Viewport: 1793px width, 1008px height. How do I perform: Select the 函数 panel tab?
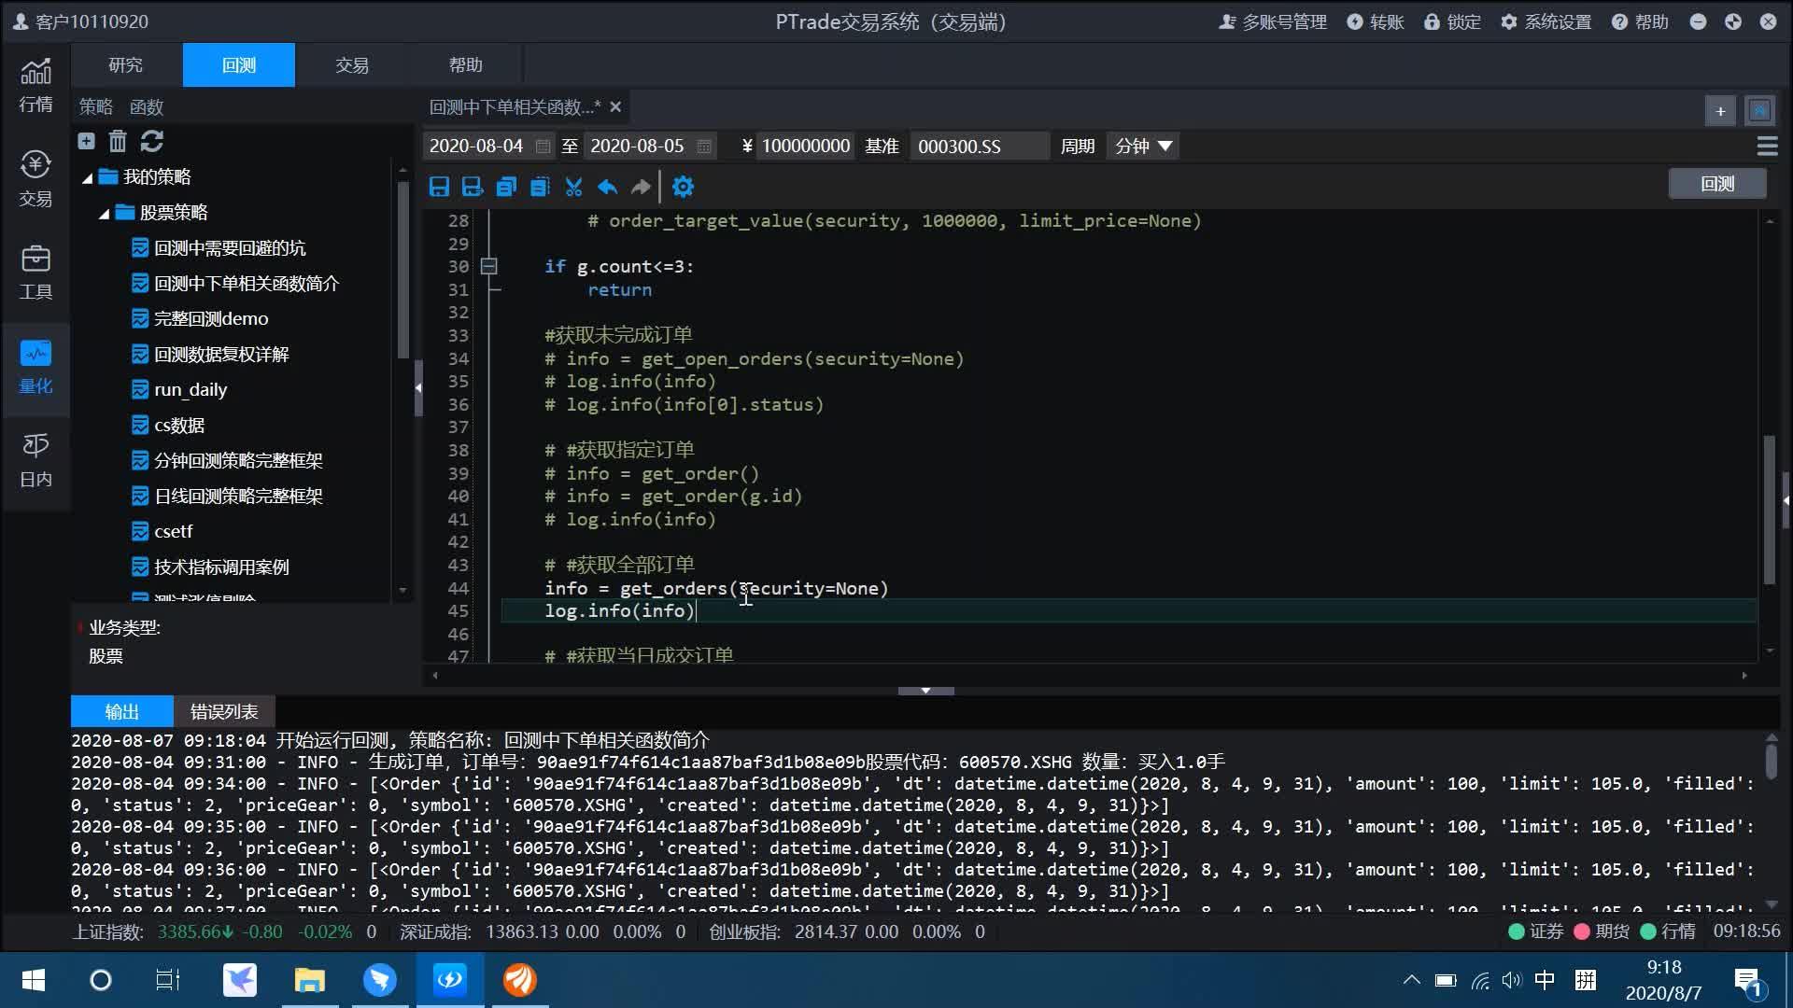(146, 107)
